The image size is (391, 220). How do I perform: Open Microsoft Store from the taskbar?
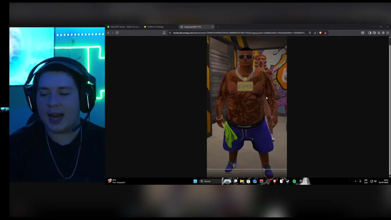248,181
